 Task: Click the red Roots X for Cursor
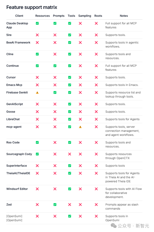pos(96,78)
